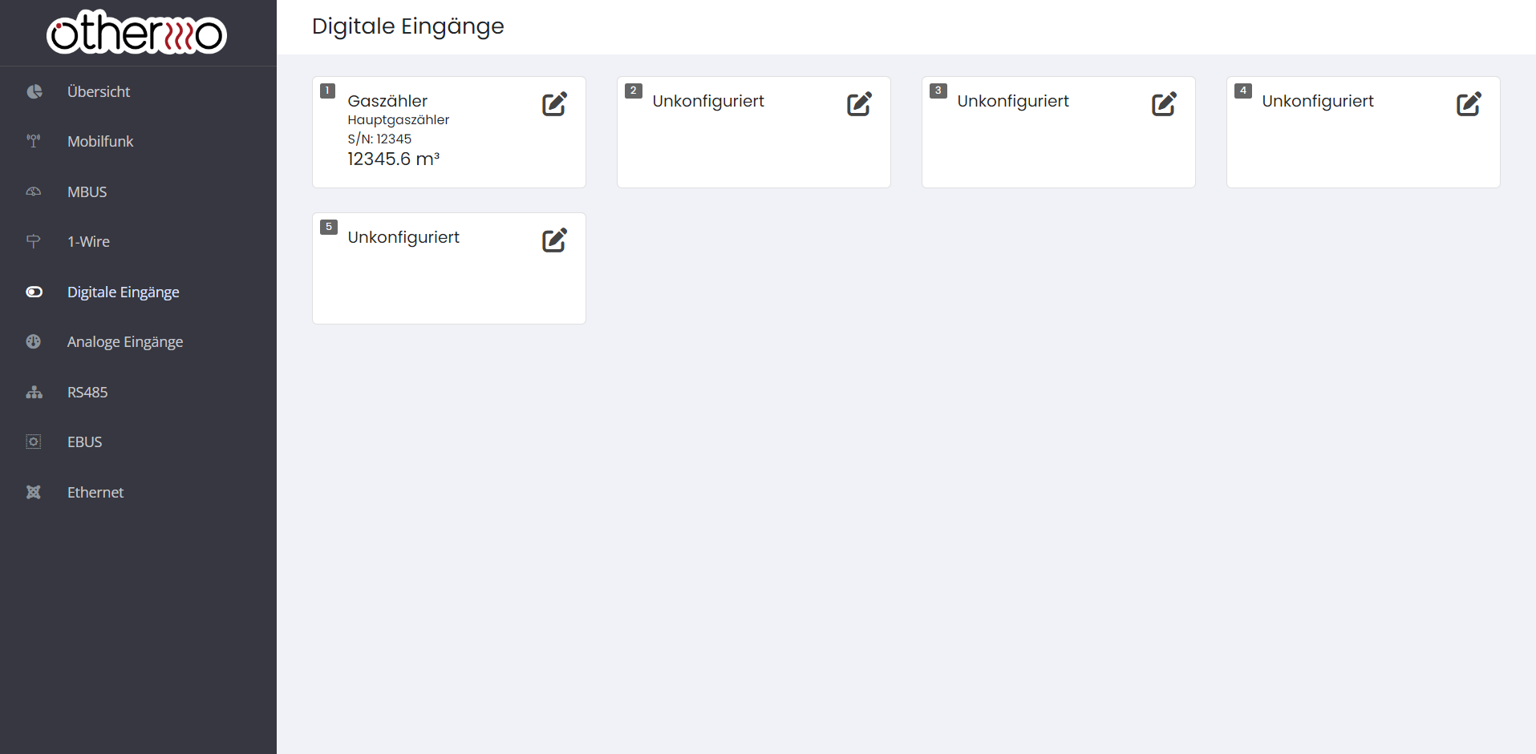Click the othermo logo

click(x=137, y=33)
